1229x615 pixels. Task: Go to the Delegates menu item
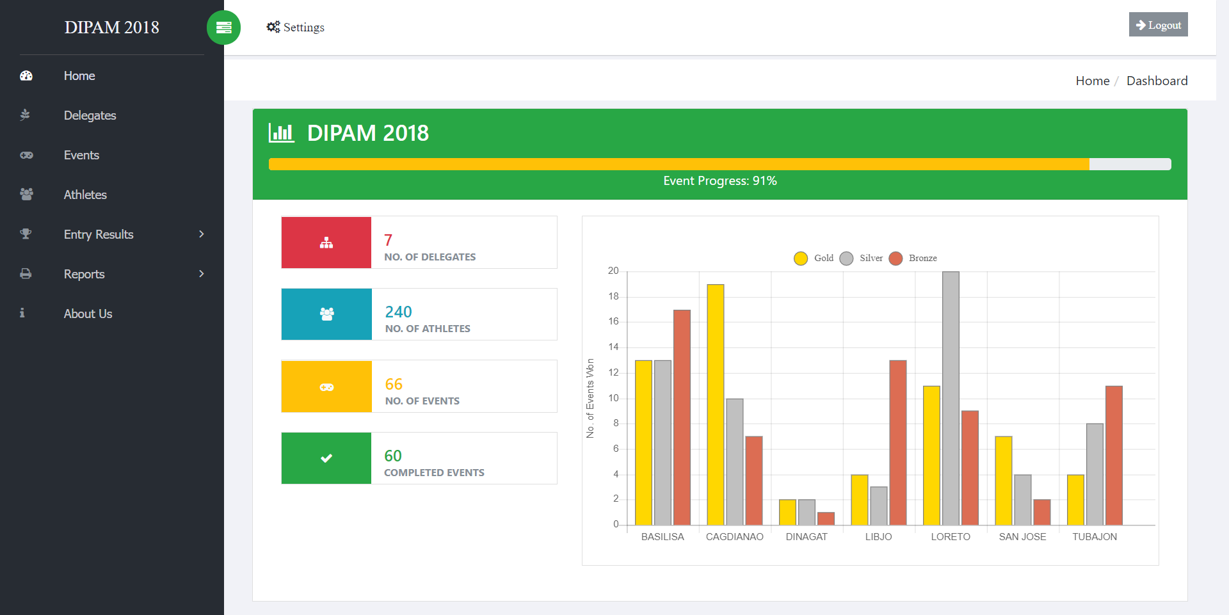(90, 115)
